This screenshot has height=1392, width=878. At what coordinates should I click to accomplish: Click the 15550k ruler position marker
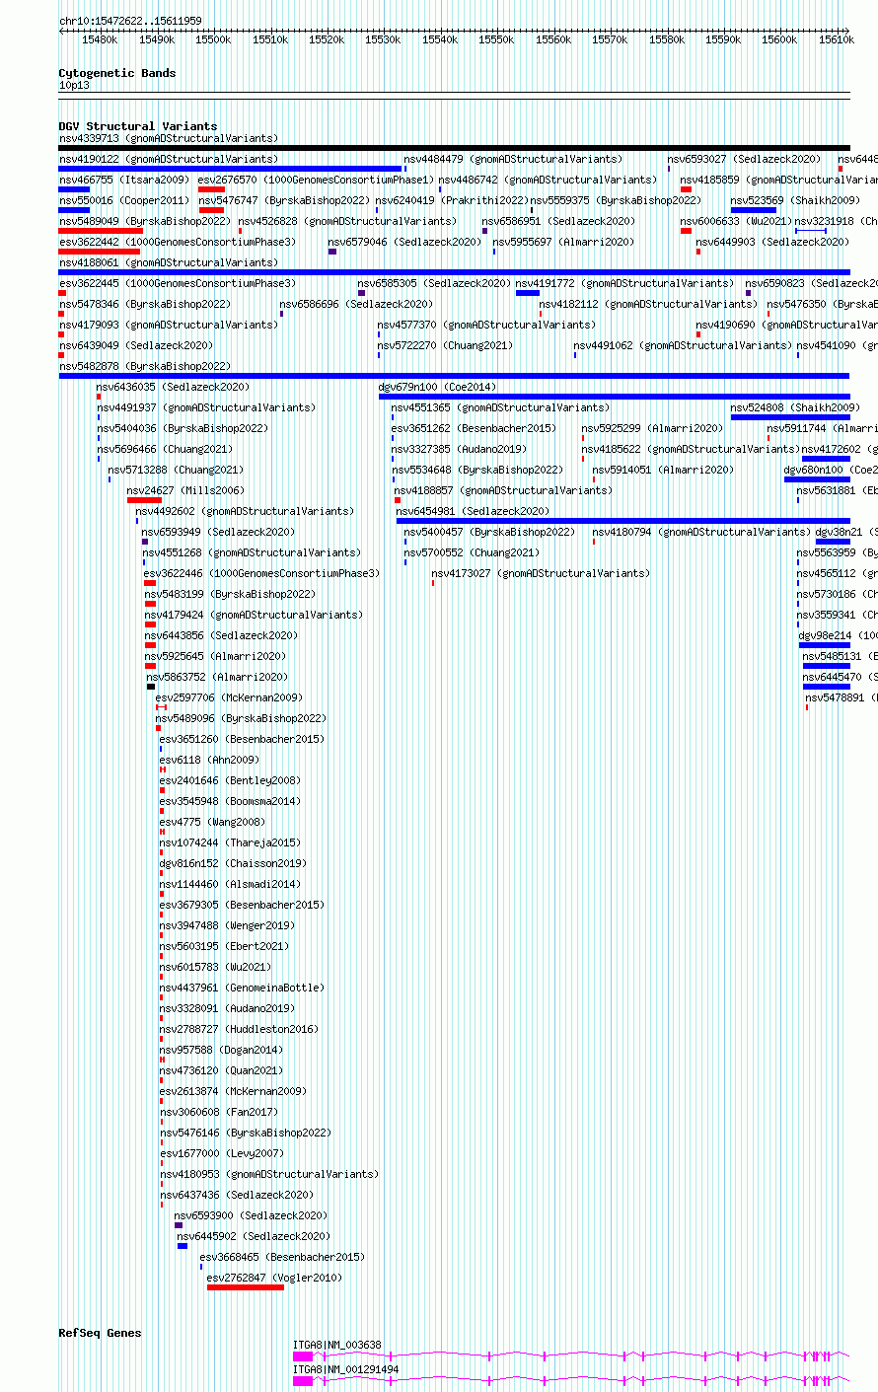496,39
